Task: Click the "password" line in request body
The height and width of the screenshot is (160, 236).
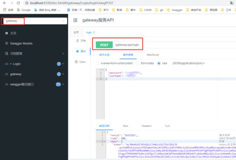Action: [125, 73]
